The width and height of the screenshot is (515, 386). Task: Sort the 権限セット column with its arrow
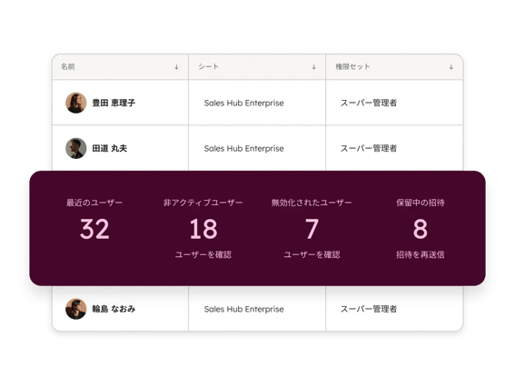pos(451,67)
